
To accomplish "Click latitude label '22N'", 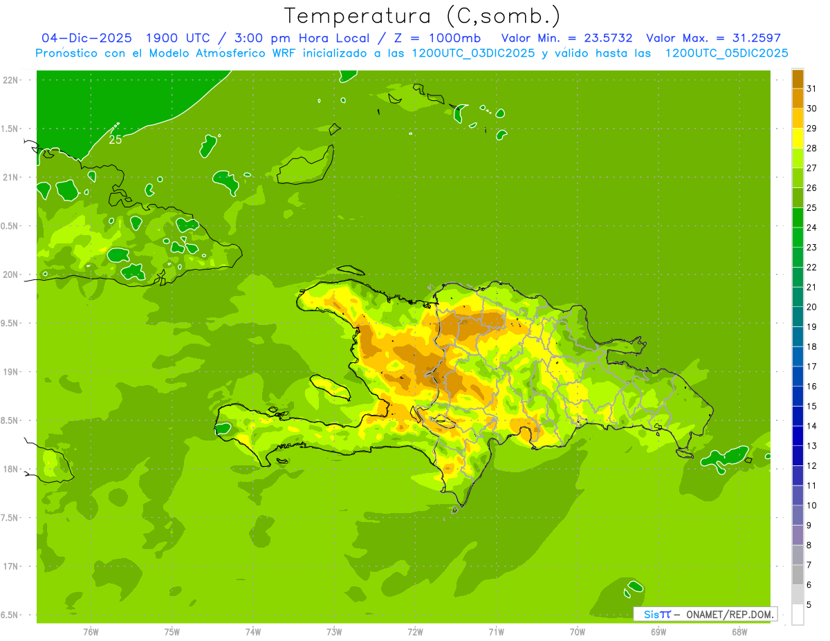I will pyautogui.click(x=10, y=80).
